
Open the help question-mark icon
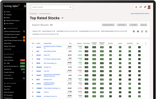click(x=136, y=7)
